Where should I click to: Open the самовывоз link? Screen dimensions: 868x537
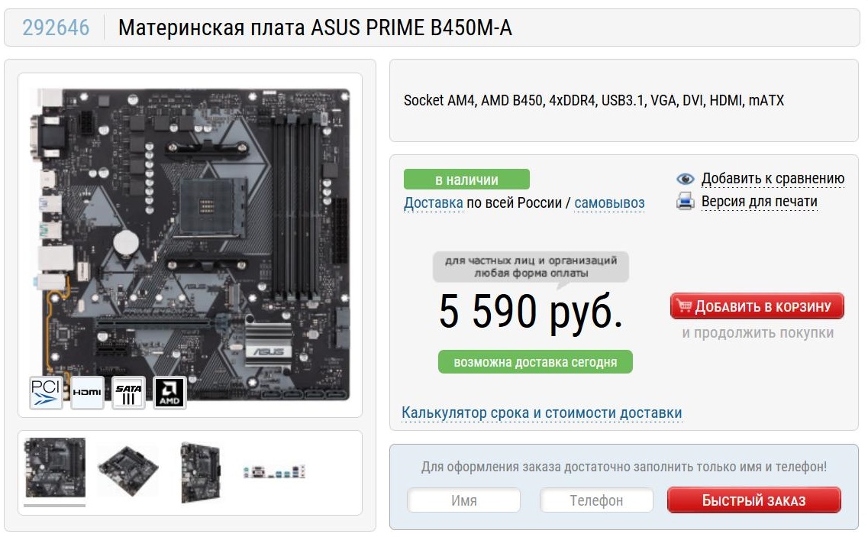[609, 203]
